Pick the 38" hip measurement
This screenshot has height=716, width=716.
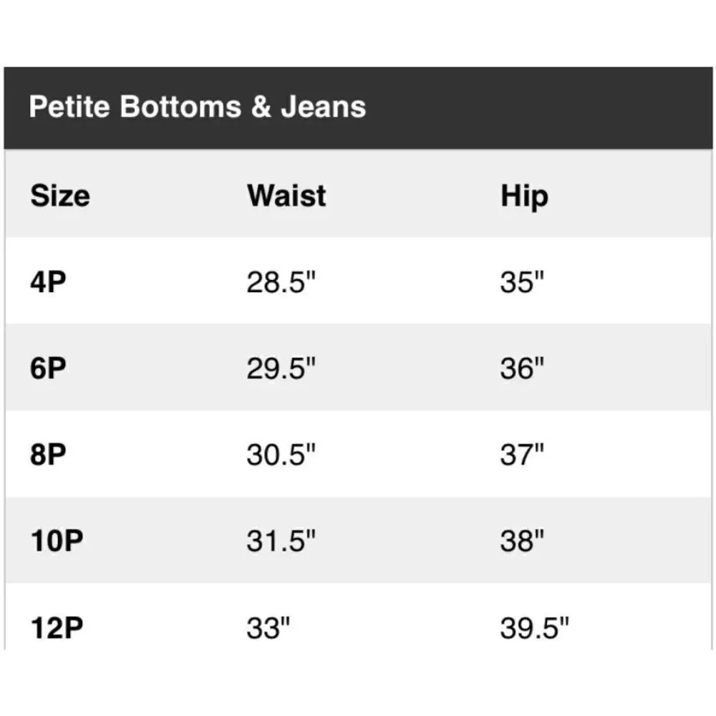(523, 541)
